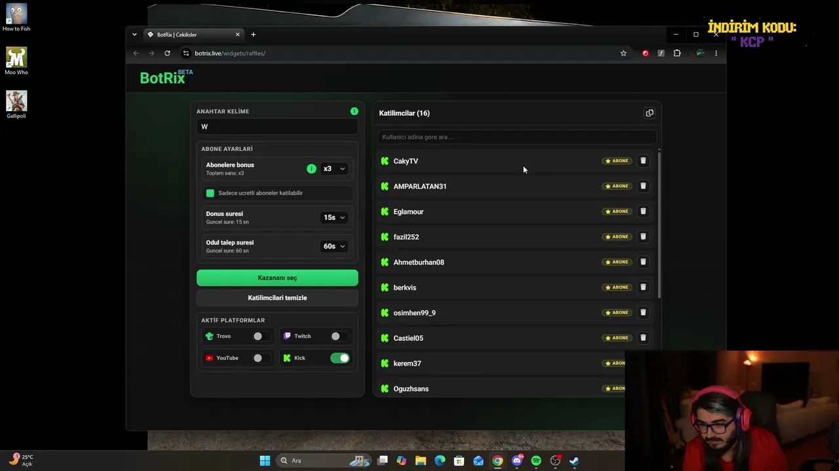Open Gallipoli desktop shortcut
Viewport: 839px width, 471px height.
pos(16,105)
